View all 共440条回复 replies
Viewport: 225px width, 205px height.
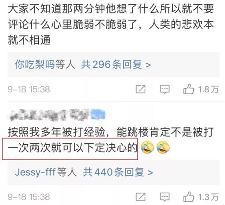click(x=114, y=172)
